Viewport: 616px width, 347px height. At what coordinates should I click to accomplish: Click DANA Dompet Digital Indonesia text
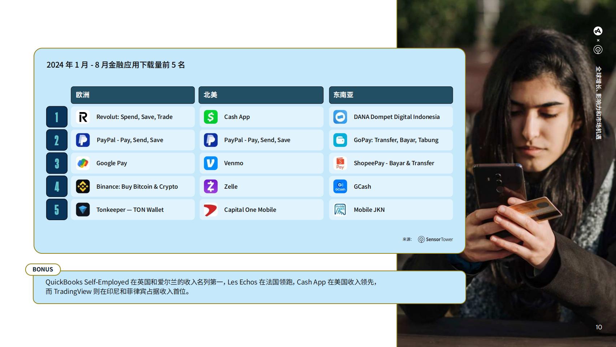397,117
